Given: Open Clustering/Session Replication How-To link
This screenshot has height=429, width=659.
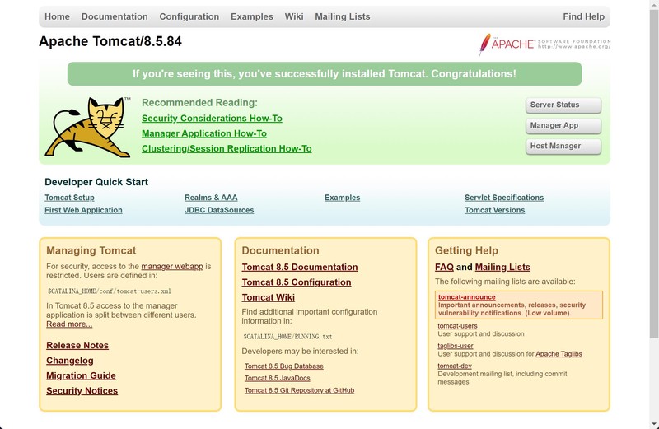Looking at the screenshot, I should [x=227, y=149].
